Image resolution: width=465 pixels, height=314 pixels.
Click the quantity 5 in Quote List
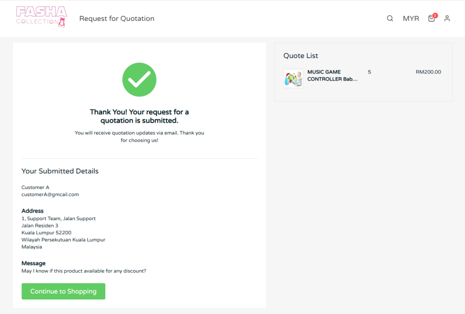click(370, 72)
